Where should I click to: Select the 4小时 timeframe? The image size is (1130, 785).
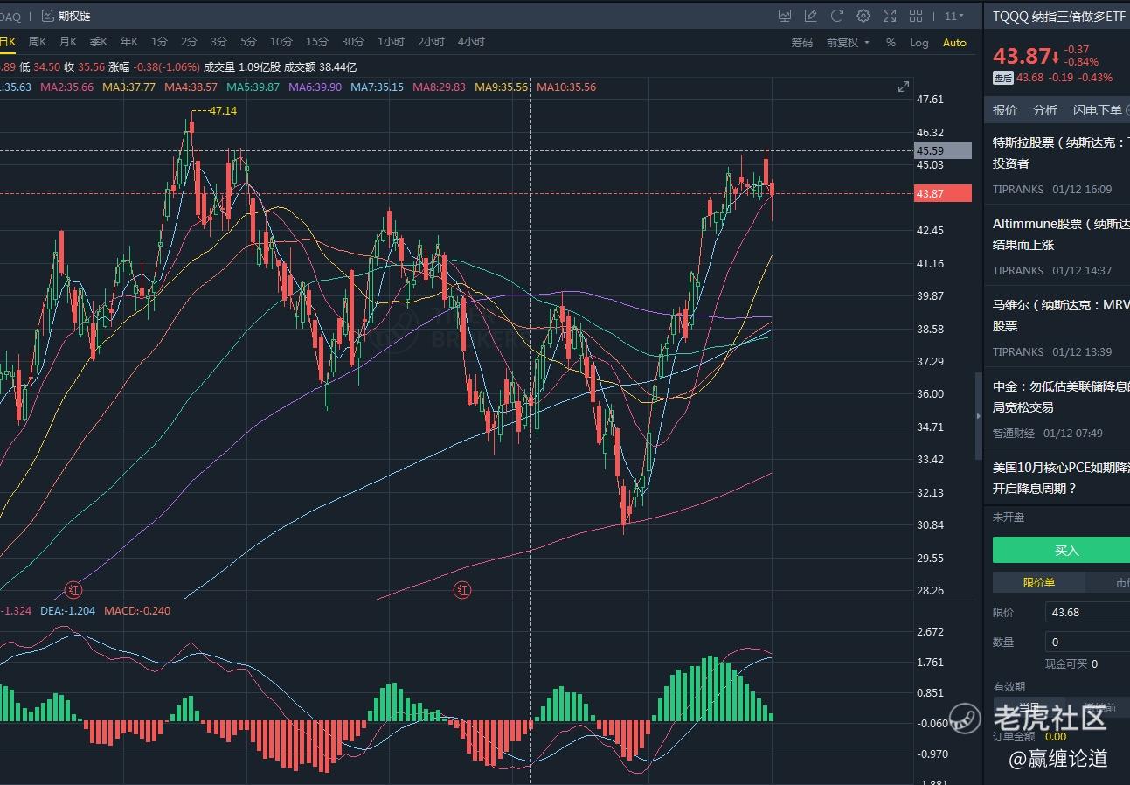pos(471,41)
